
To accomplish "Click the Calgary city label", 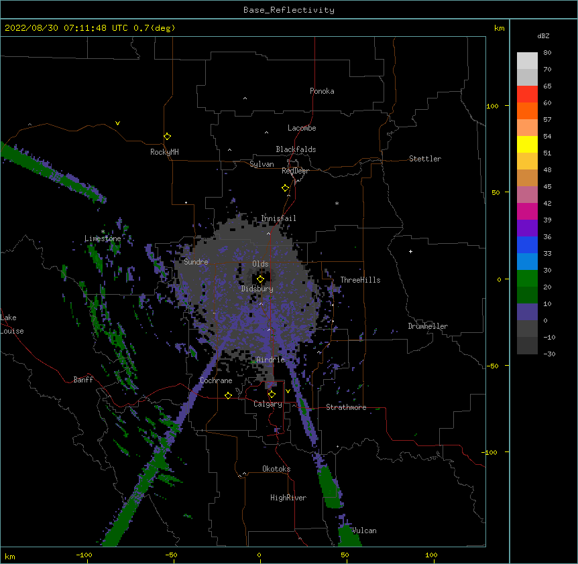I will (x=268, y=404).
